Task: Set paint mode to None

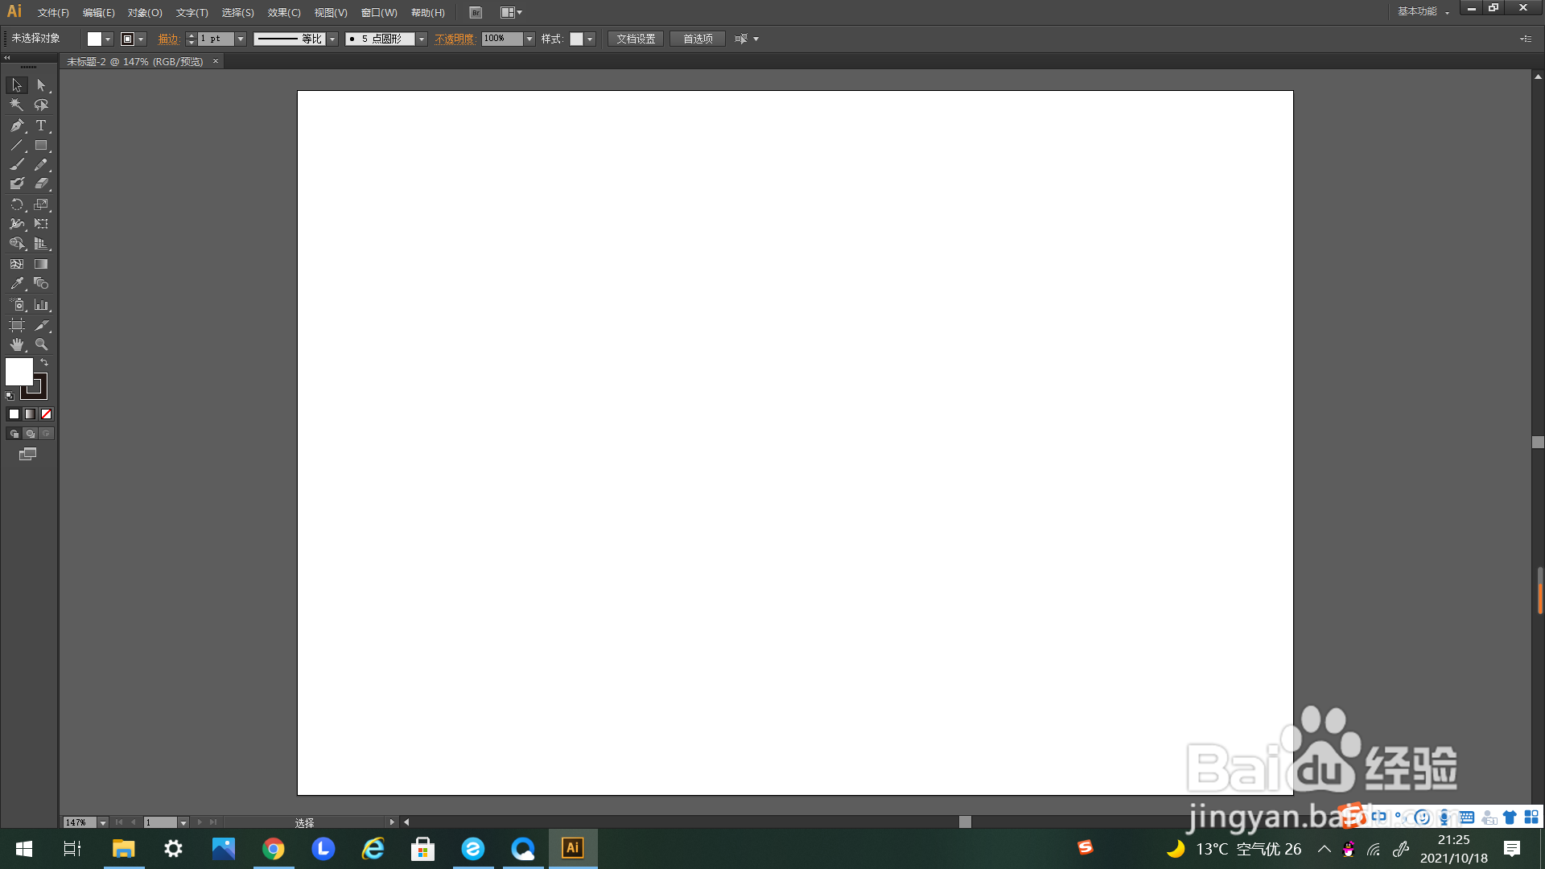Action: pyautogui.click(x=46, y=414)
